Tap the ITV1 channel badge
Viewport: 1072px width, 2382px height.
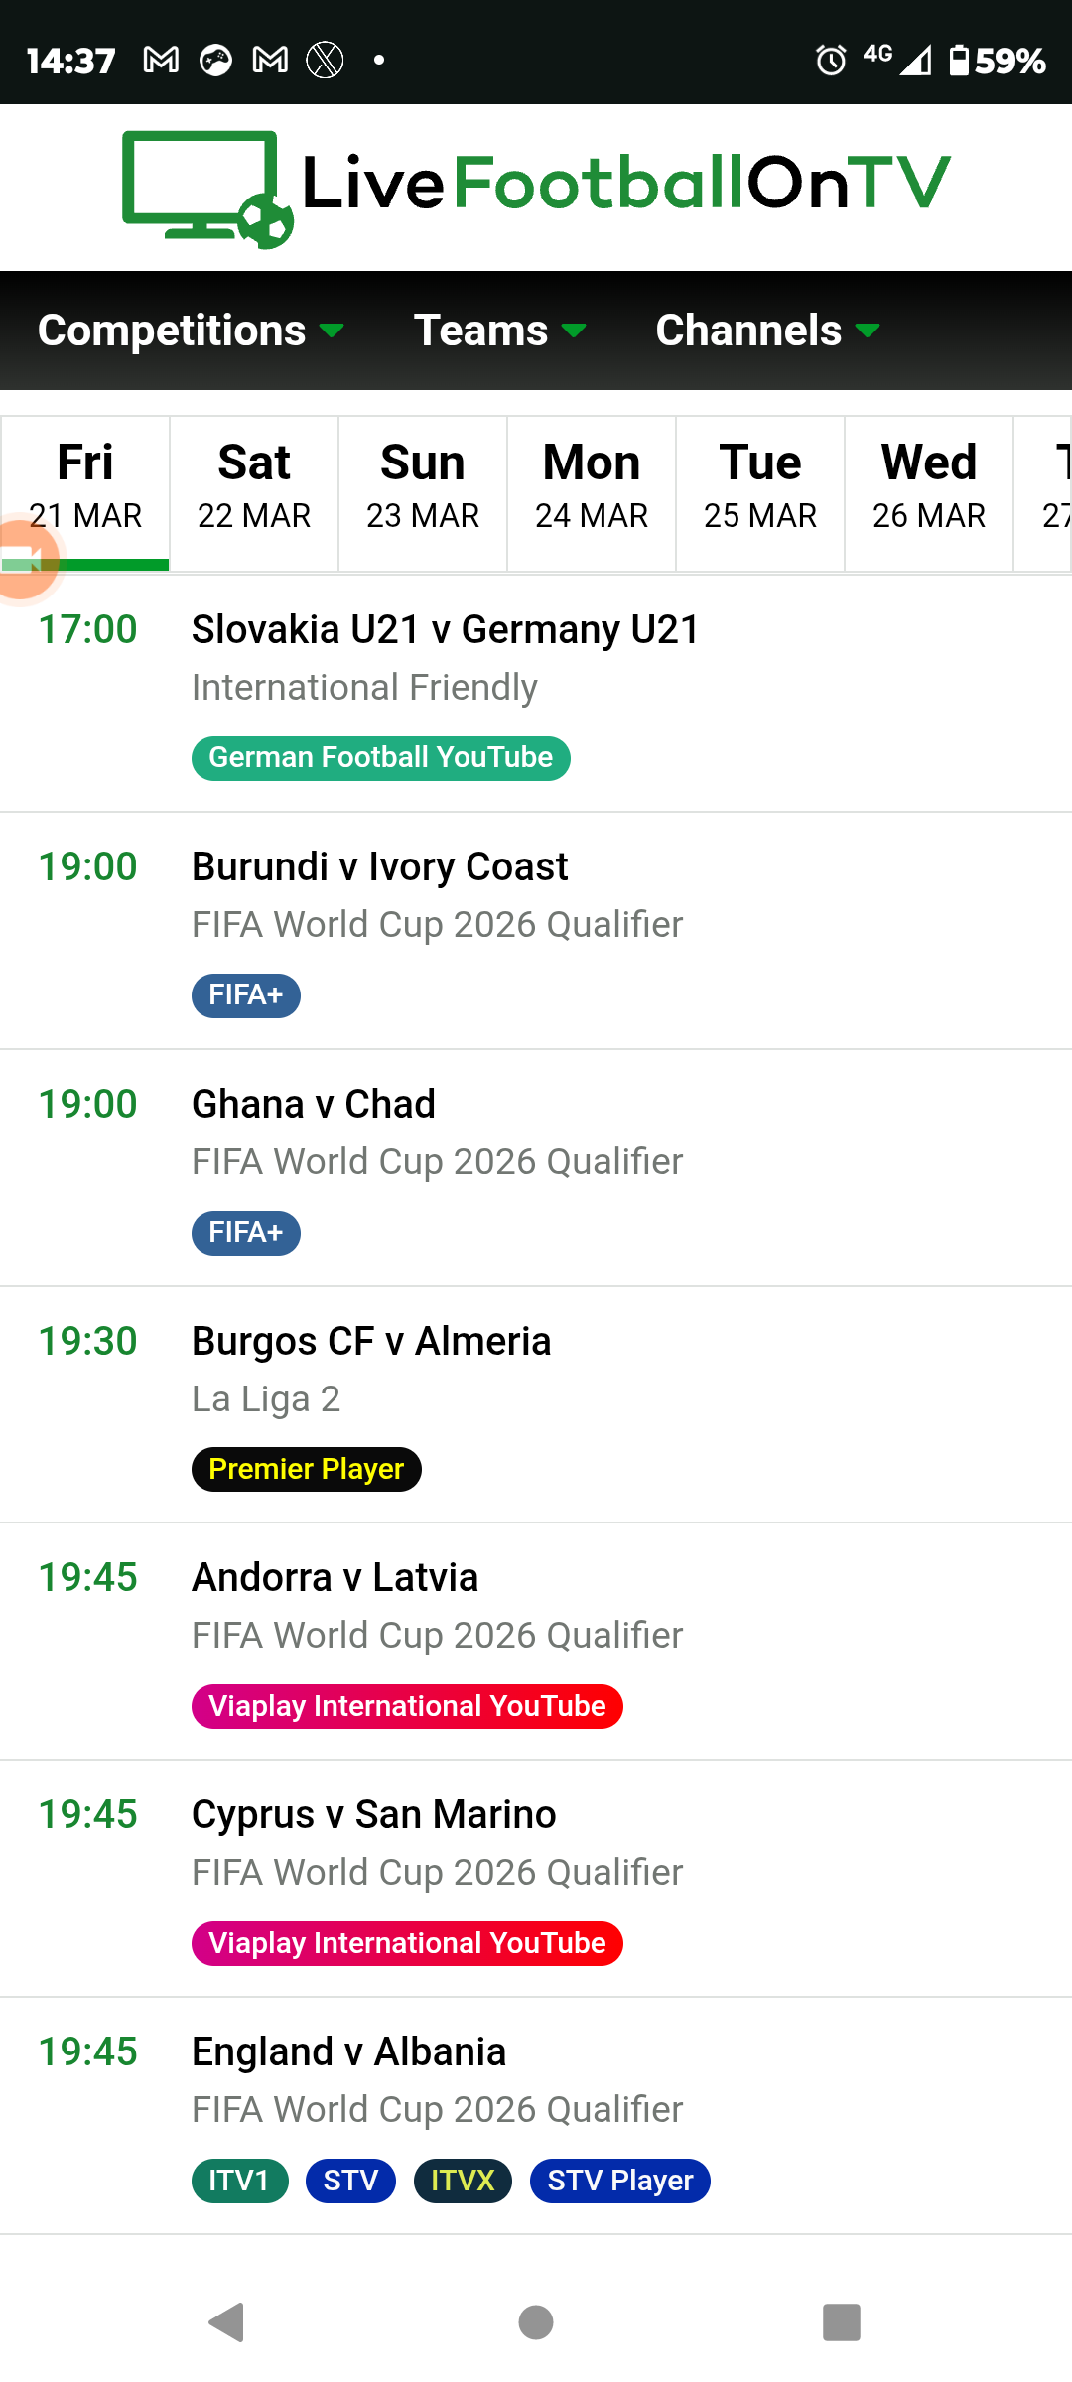pyautogui.click(x=239, y=2181)
